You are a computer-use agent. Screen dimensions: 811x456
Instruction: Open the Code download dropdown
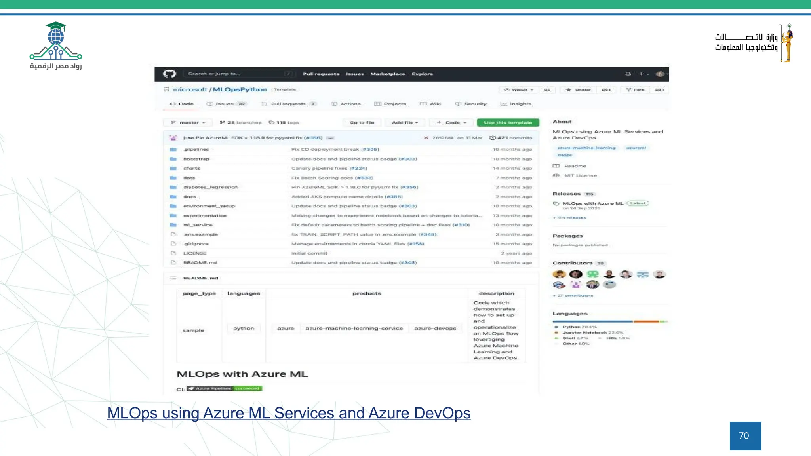(x=452, y=123)
